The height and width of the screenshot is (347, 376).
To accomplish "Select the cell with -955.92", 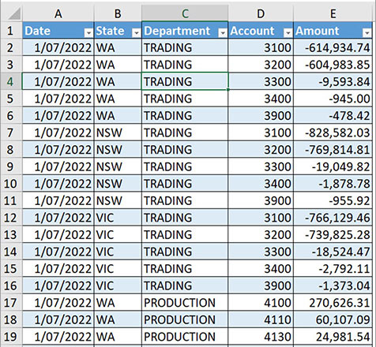I will click(x=333, y=200).
